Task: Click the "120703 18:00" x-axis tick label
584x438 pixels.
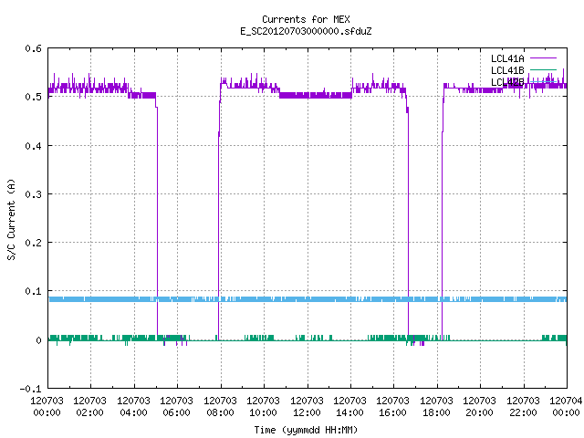Action: [x=436, y=407]
